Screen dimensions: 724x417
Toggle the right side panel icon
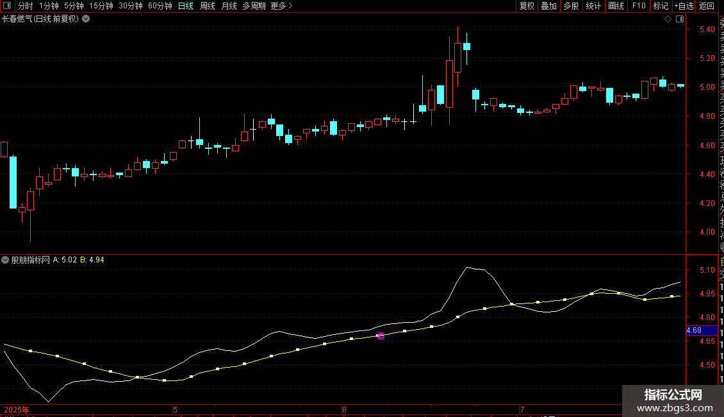pos(680,19)
